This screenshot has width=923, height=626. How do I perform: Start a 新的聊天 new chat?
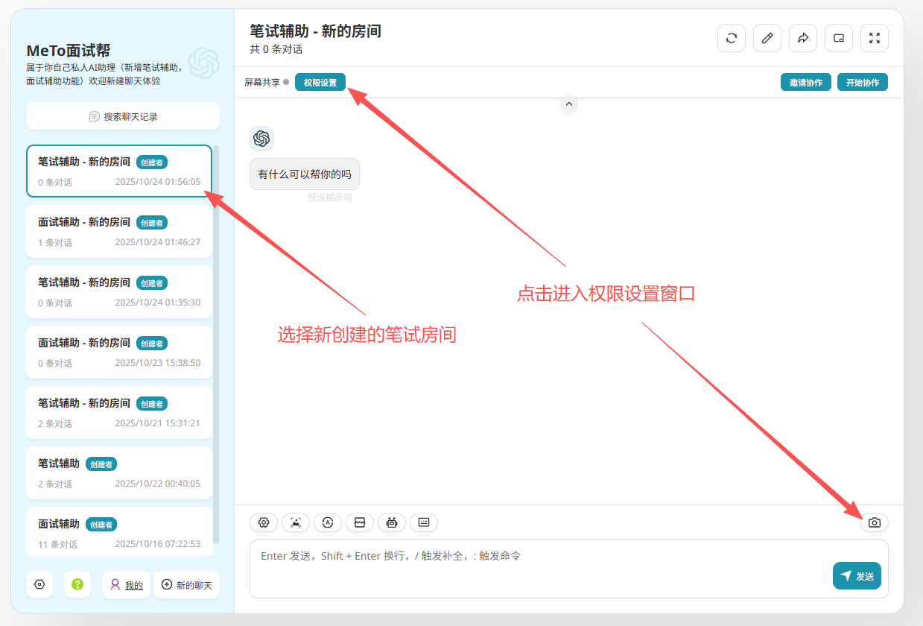[186, 585]
